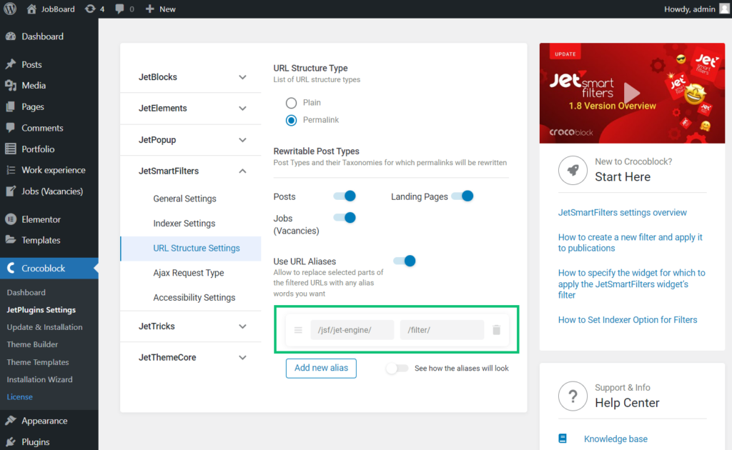Click the Work experience icon
This screenshot has height=450, width=732.
11,170
